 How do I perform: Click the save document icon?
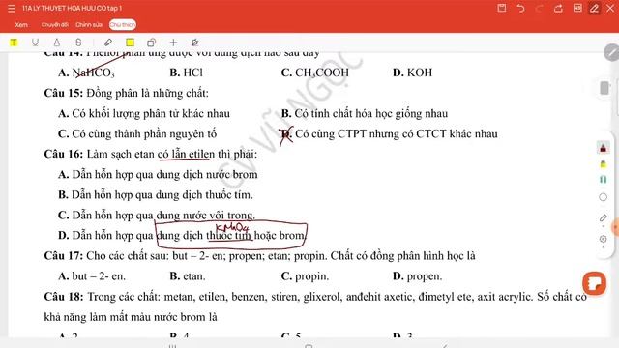[x=502, y=8]
